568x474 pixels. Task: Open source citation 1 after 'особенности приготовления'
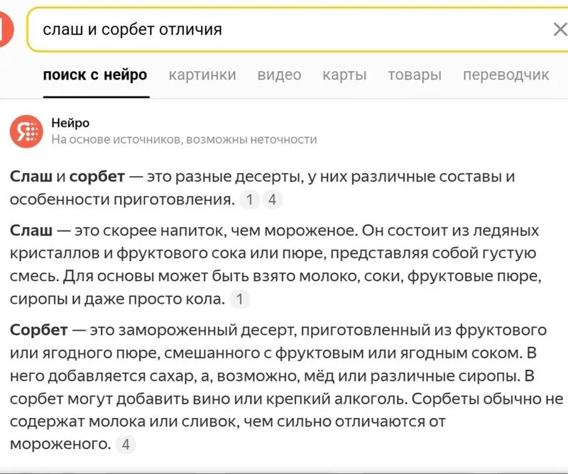pyautogui.click(x=248, y=200)
